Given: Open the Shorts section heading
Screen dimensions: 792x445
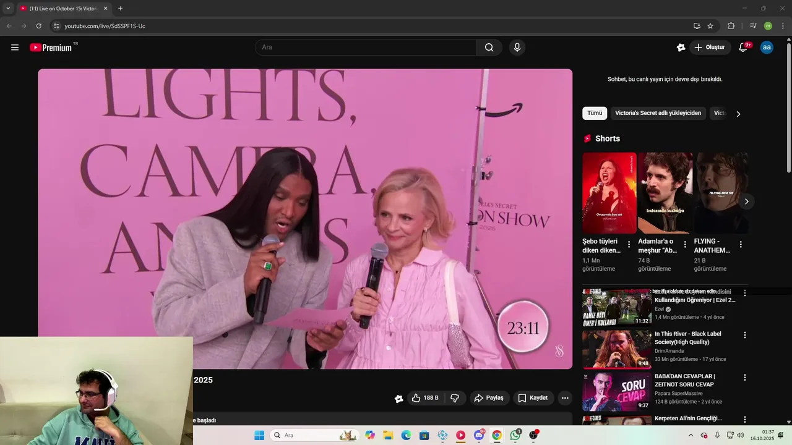Looking at the screenshot, I should (607, 138).
